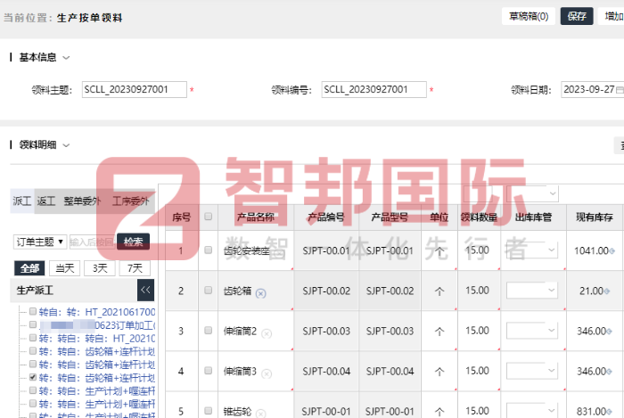Image resolution: width=624 pixels, height=418 pixels.
Task: Uncheck the ticked 齿轮箱+连杆计划 tree checkbox
Action: 33,377
